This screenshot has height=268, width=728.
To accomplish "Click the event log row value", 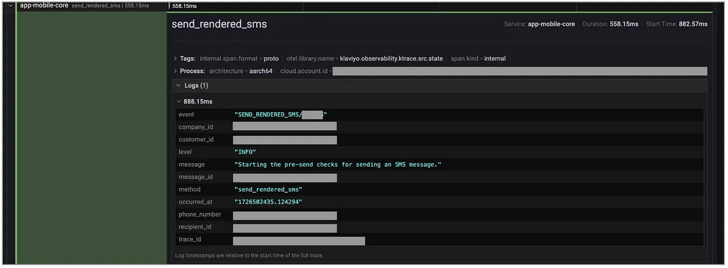I will (x=281, y=115).
